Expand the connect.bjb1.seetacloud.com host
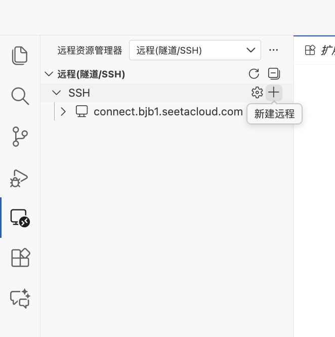 coord(63,111)
